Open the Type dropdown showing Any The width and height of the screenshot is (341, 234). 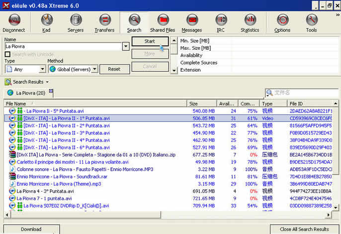tap(42, 69)
